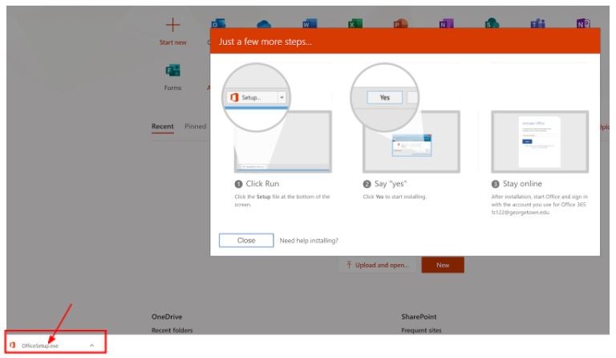The image size is (616, 358).
Task: Open the Need help installing link
Action: [309, 241]
